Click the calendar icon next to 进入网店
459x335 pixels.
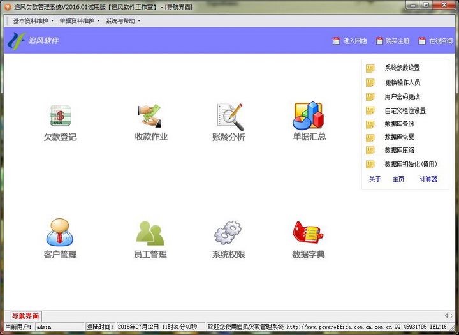(337, 41)
